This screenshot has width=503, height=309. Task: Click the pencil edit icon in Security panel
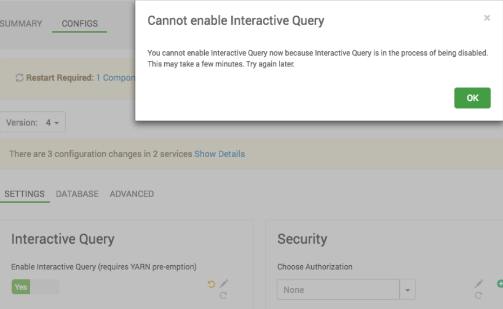479,284
